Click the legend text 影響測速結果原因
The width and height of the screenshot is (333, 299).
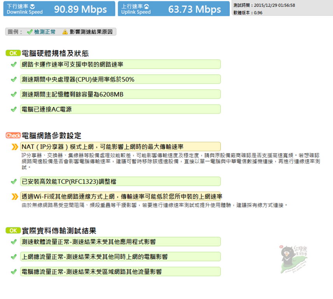91,32
